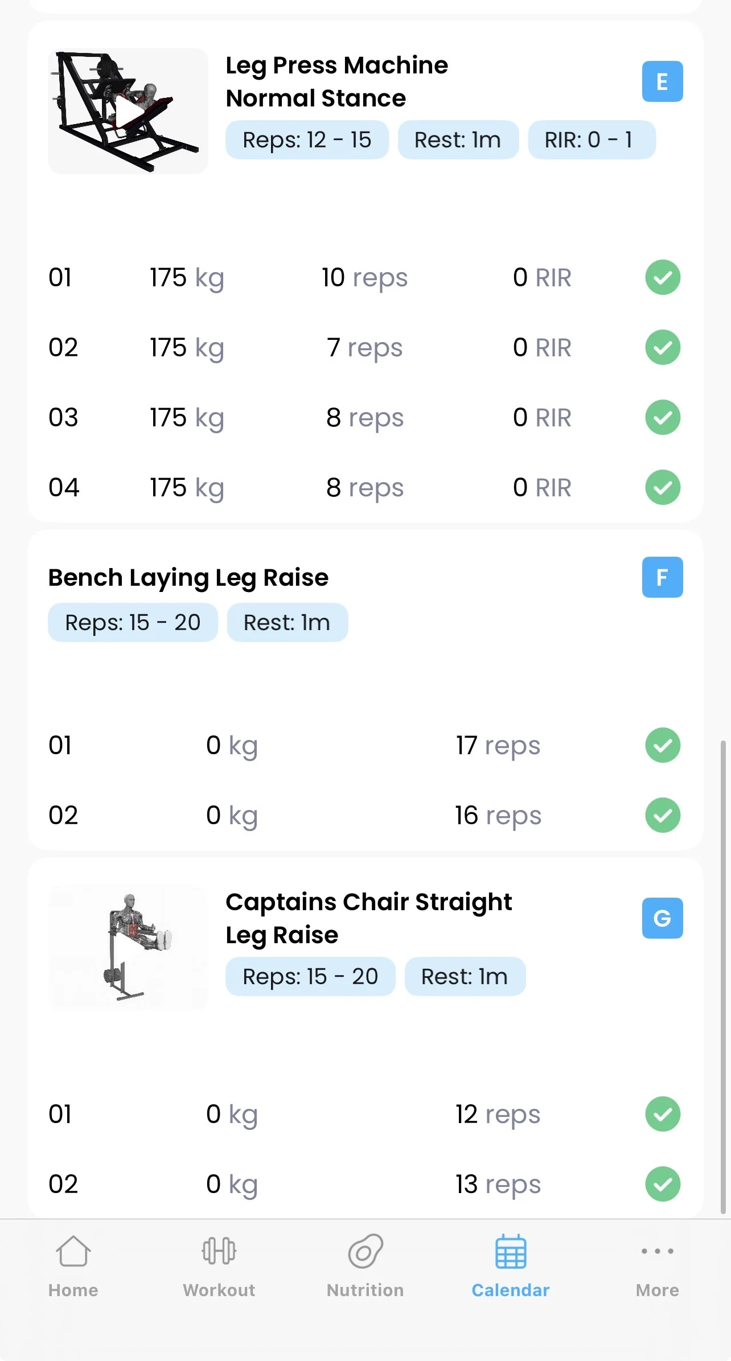The height and width of the screenshot is (1361, 731).
Task: Tap the blue F exercise badge
Action: coord(662,577)
